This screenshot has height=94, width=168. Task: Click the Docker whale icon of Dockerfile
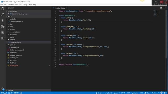click(8, 52)
